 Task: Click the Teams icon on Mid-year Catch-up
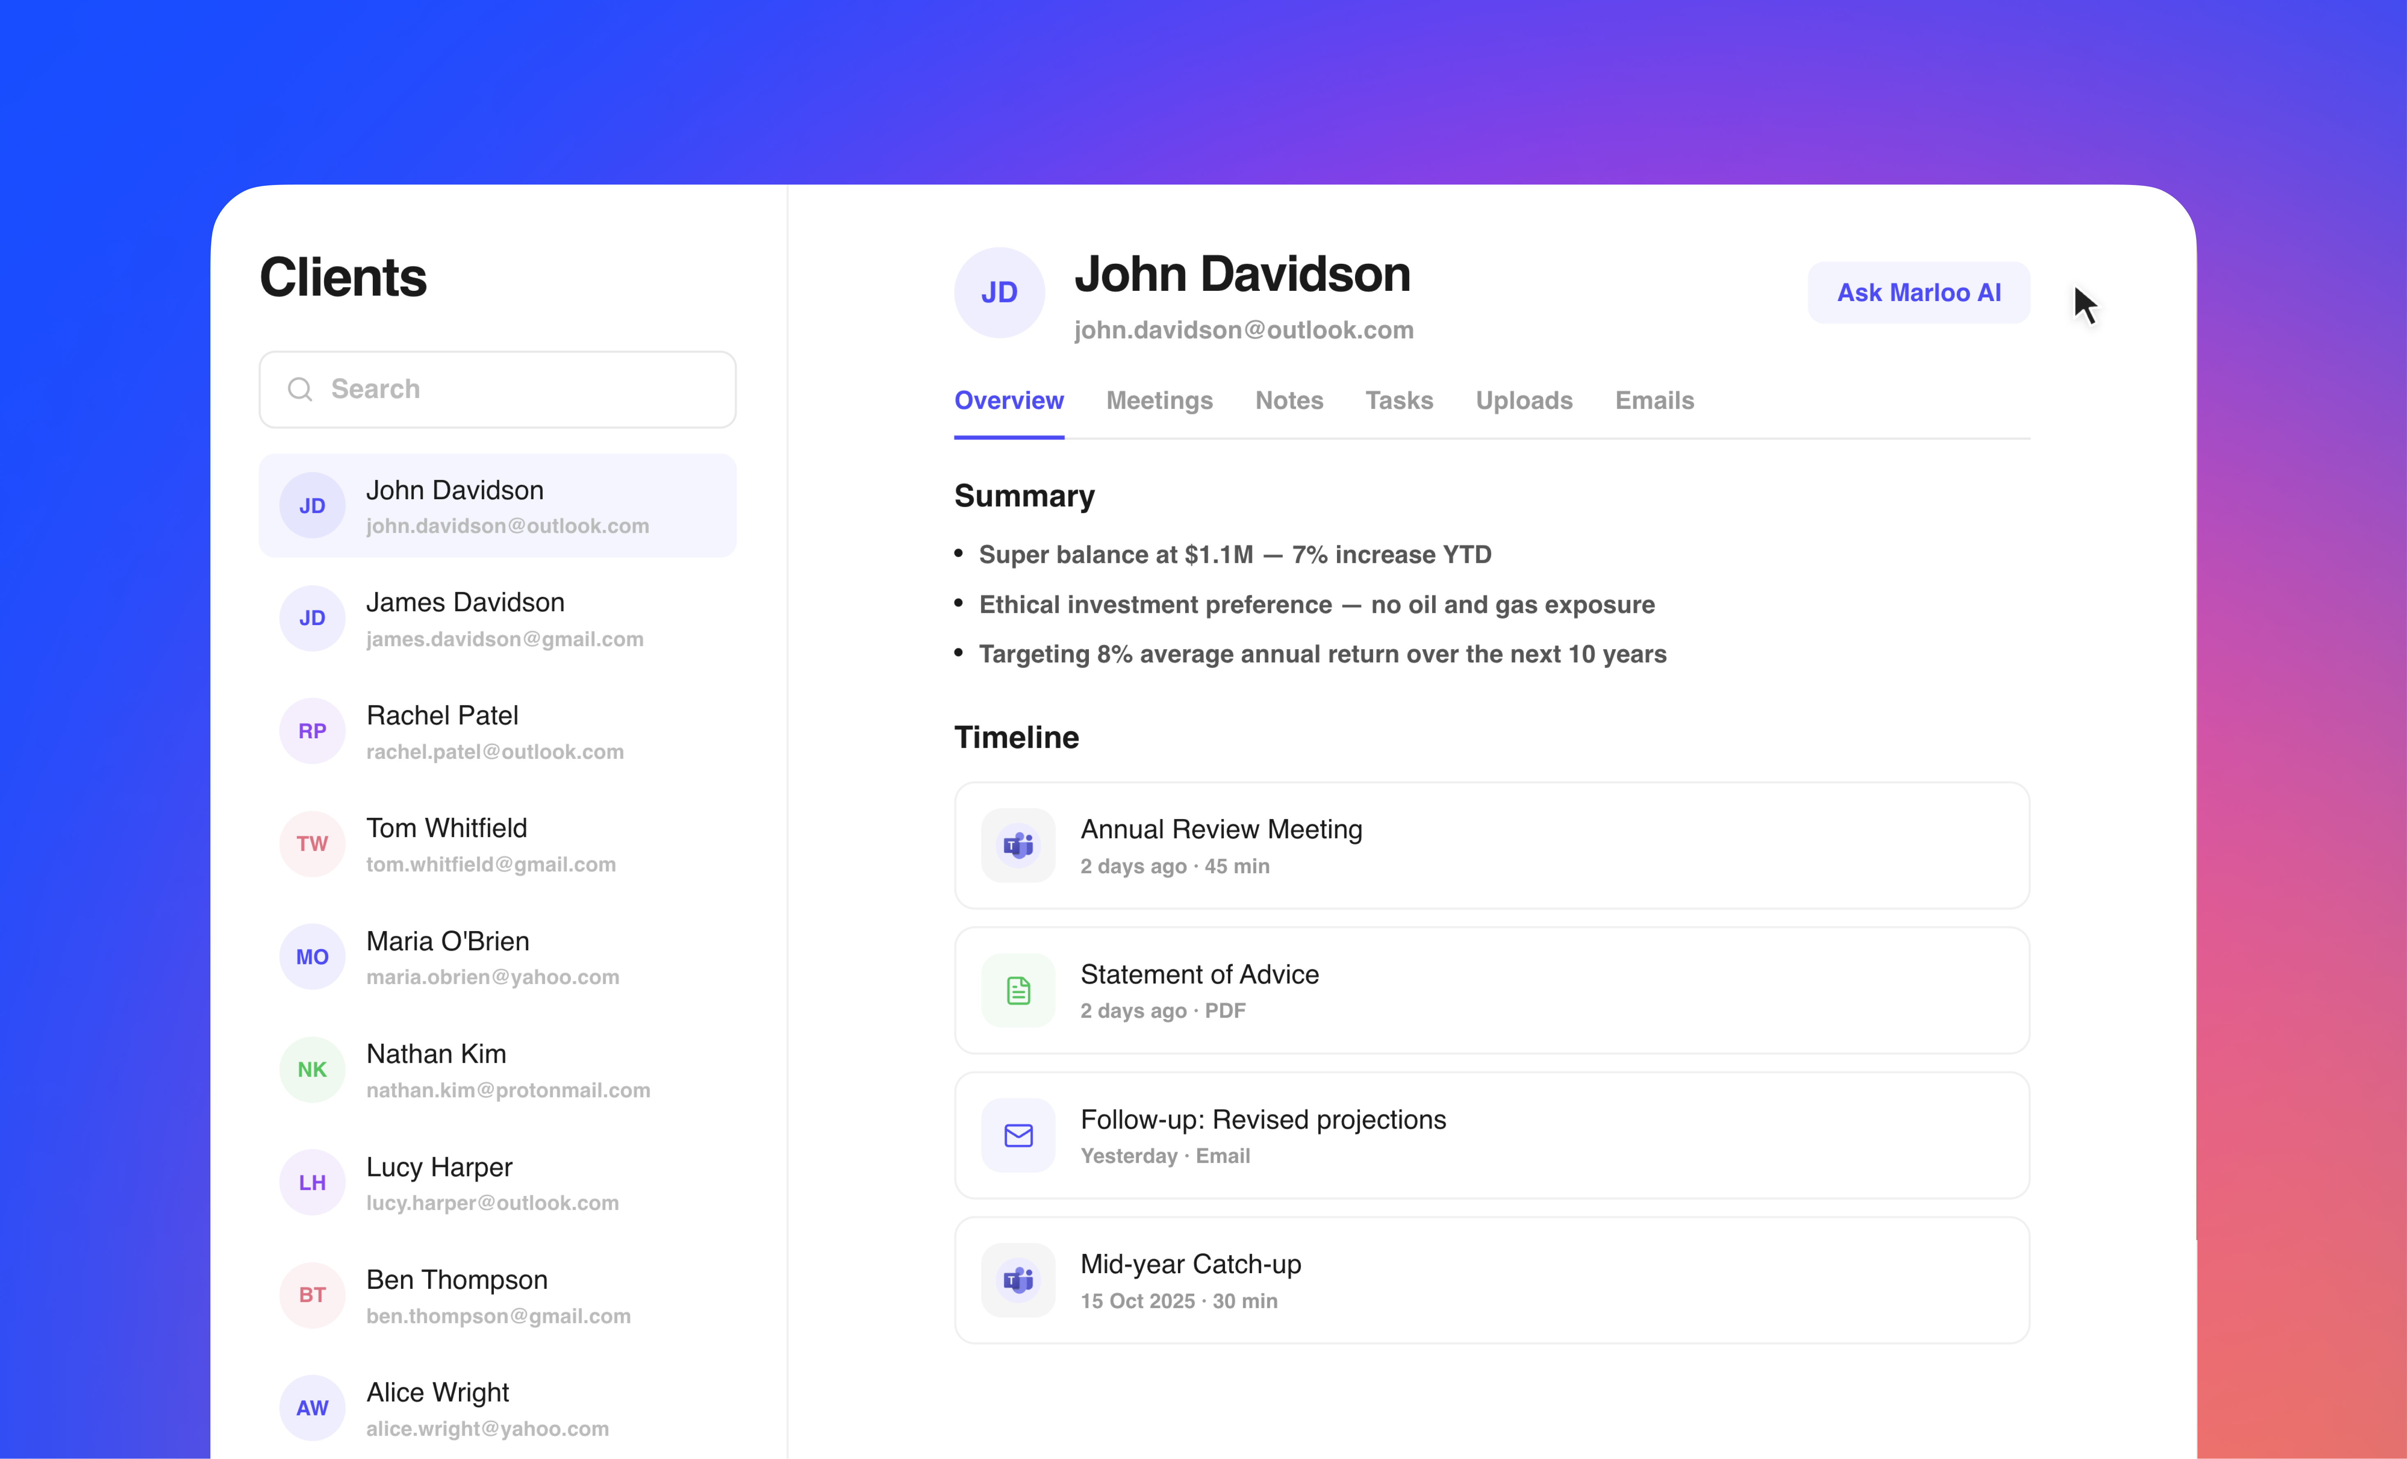(x=1018, y=1279)
